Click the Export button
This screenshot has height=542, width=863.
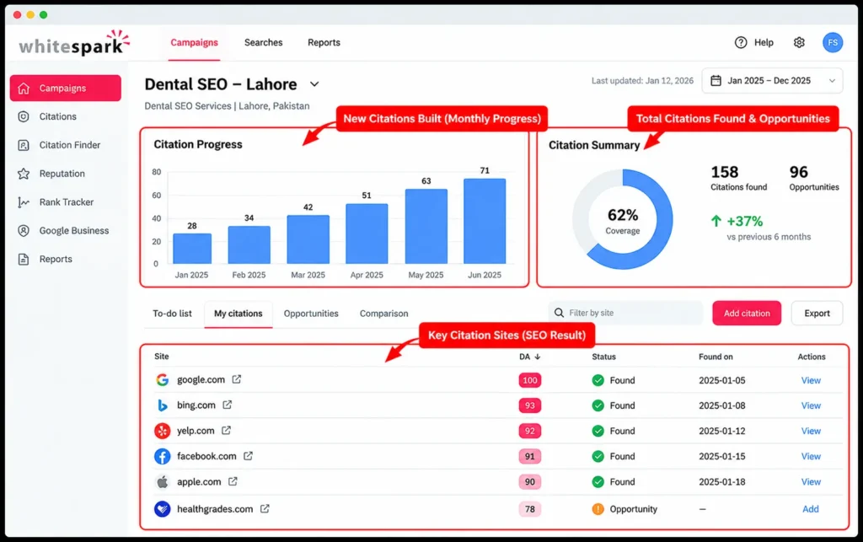tap(817, 313)
